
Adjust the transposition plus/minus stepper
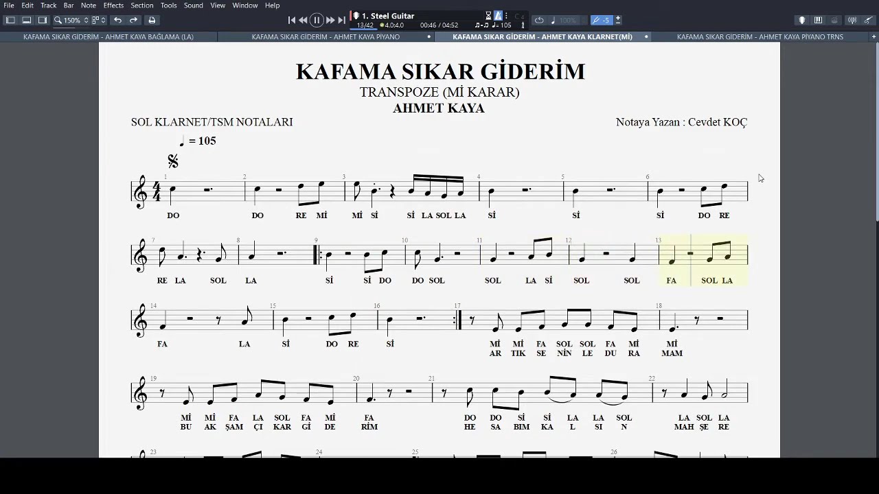(x=618, y=21)
